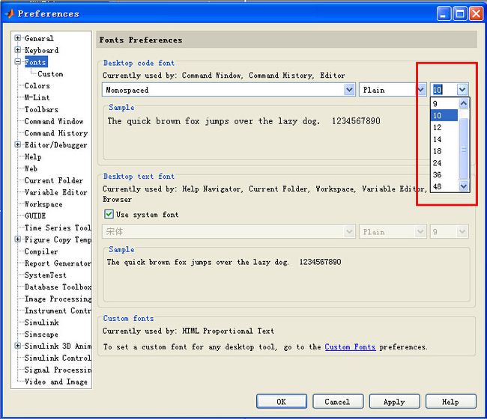
Task: Open Instrument Control preferences
Action: [58, 311]
